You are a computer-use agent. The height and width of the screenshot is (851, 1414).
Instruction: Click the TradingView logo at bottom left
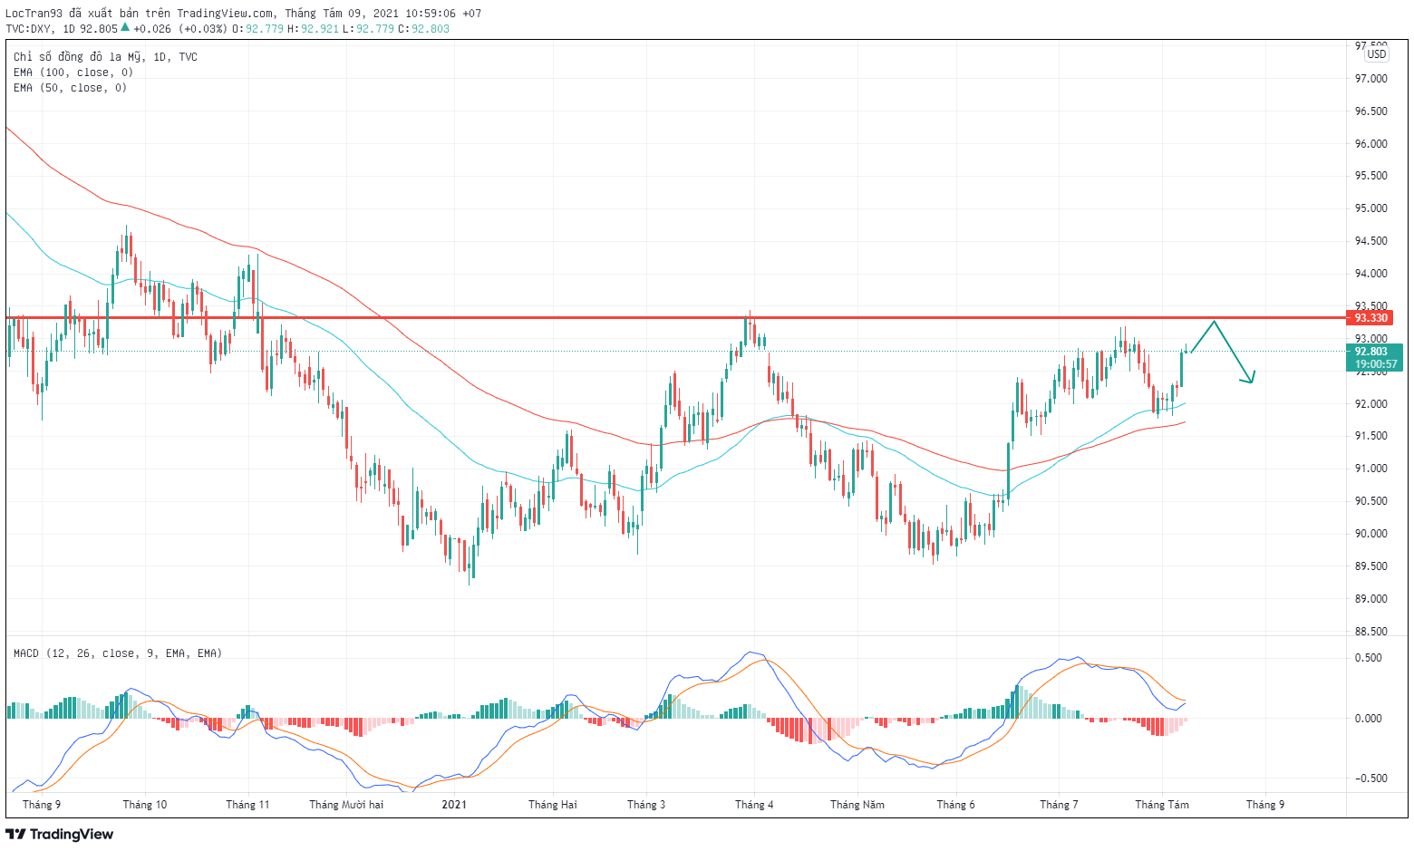click(x=60, y=834)
